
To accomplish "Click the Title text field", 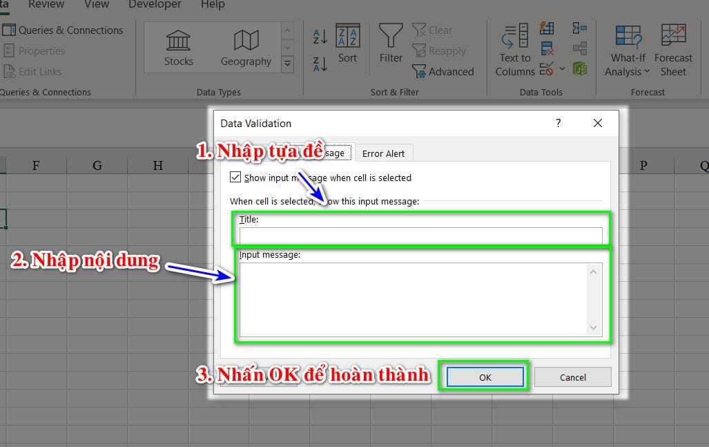I will click(420, 236).
